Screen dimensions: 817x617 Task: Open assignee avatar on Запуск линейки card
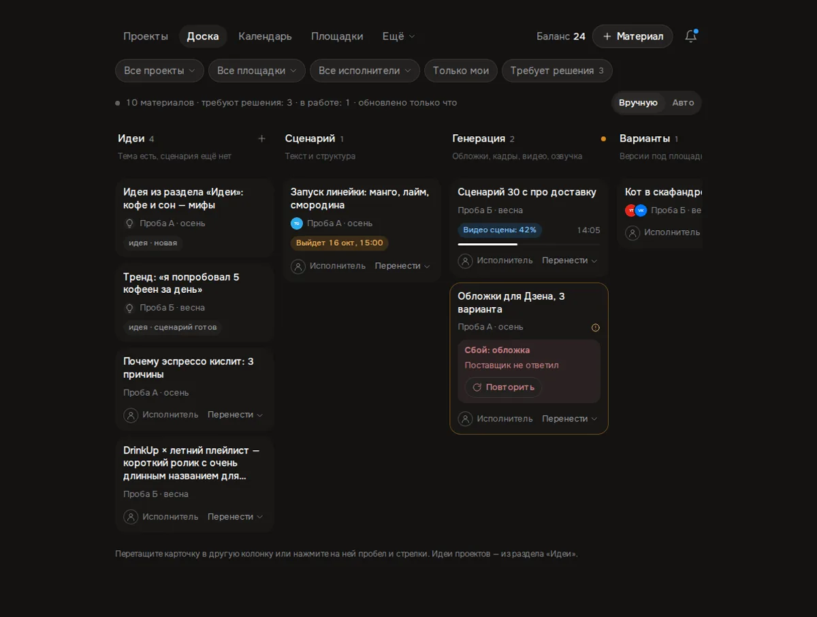point(298,266)
